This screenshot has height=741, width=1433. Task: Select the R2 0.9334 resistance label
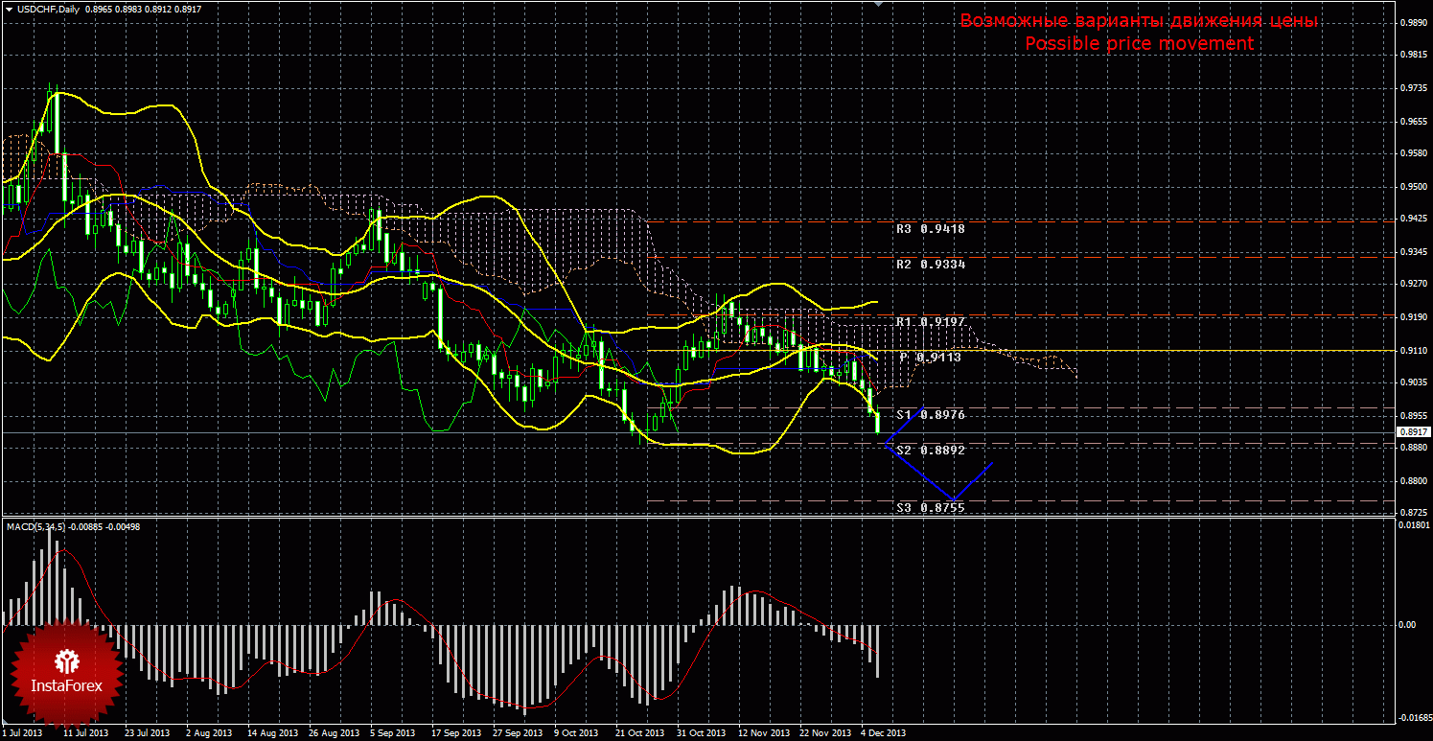point(930,264)
